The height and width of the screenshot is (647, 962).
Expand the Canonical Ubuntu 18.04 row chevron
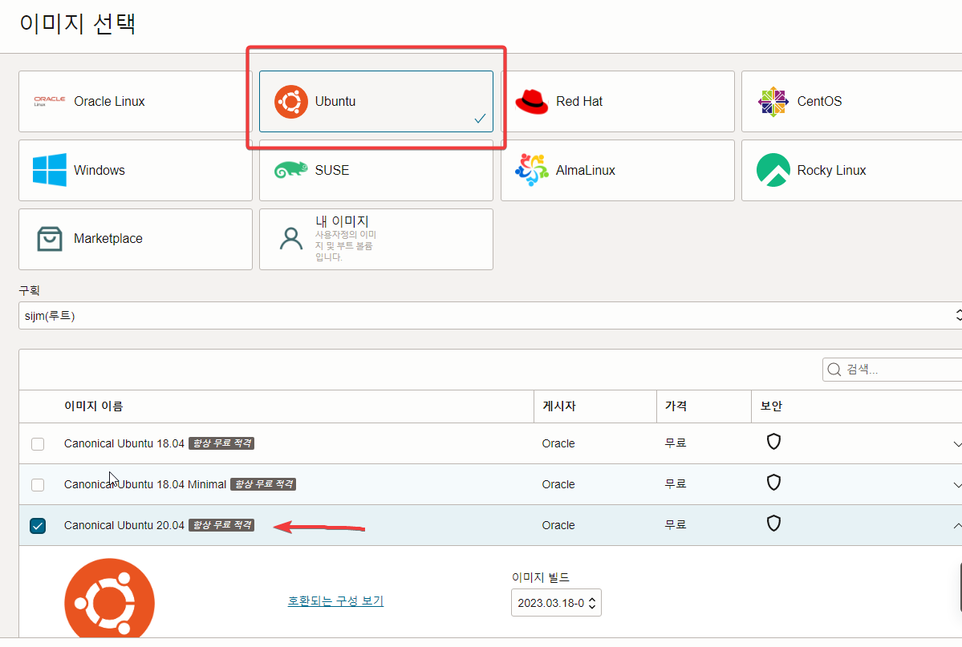pos(957,443)
